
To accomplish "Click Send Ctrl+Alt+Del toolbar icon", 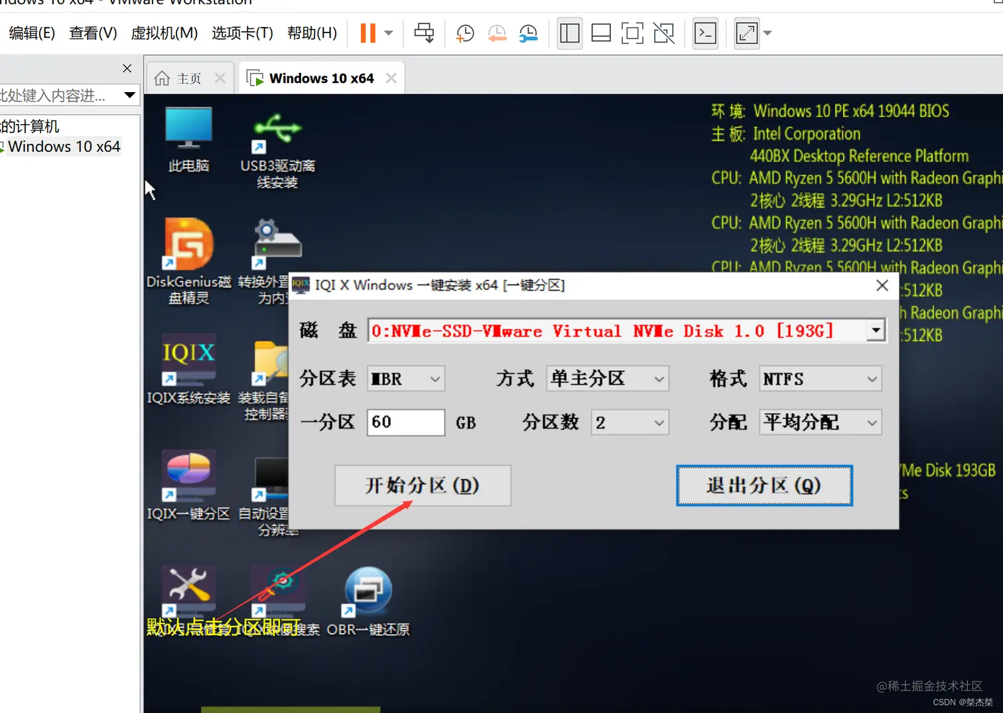I will (425, 32).
